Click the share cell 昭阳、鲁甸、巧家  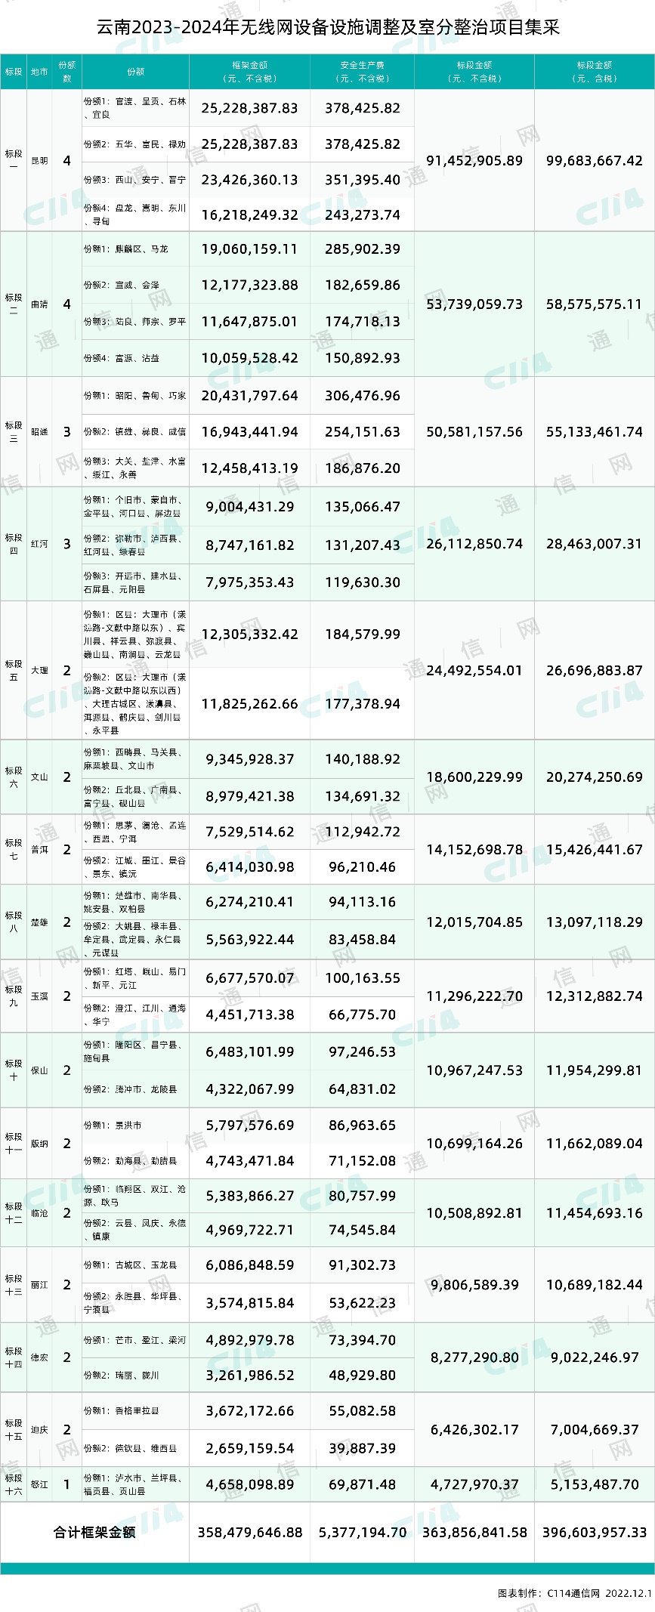point(134,396)
